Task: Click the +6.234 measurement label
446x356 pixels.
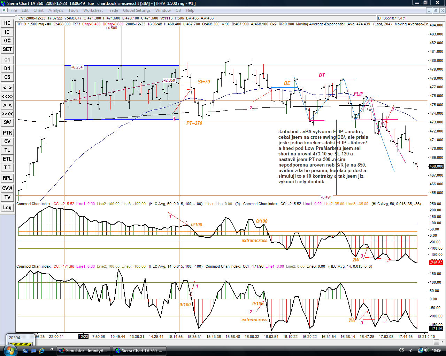Action: click(77, 67)
